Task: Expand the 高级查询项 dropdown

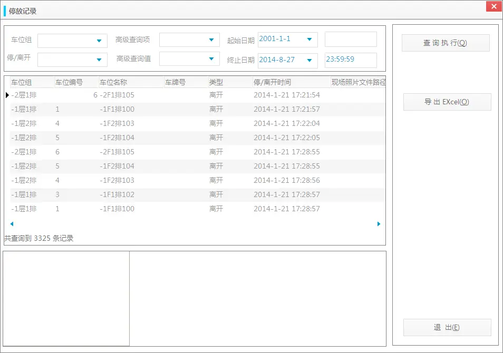Action: [211, 40]
